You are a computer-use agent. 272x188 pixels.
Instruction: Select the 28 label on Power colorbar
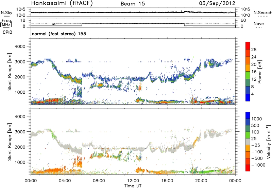[254, 50]
